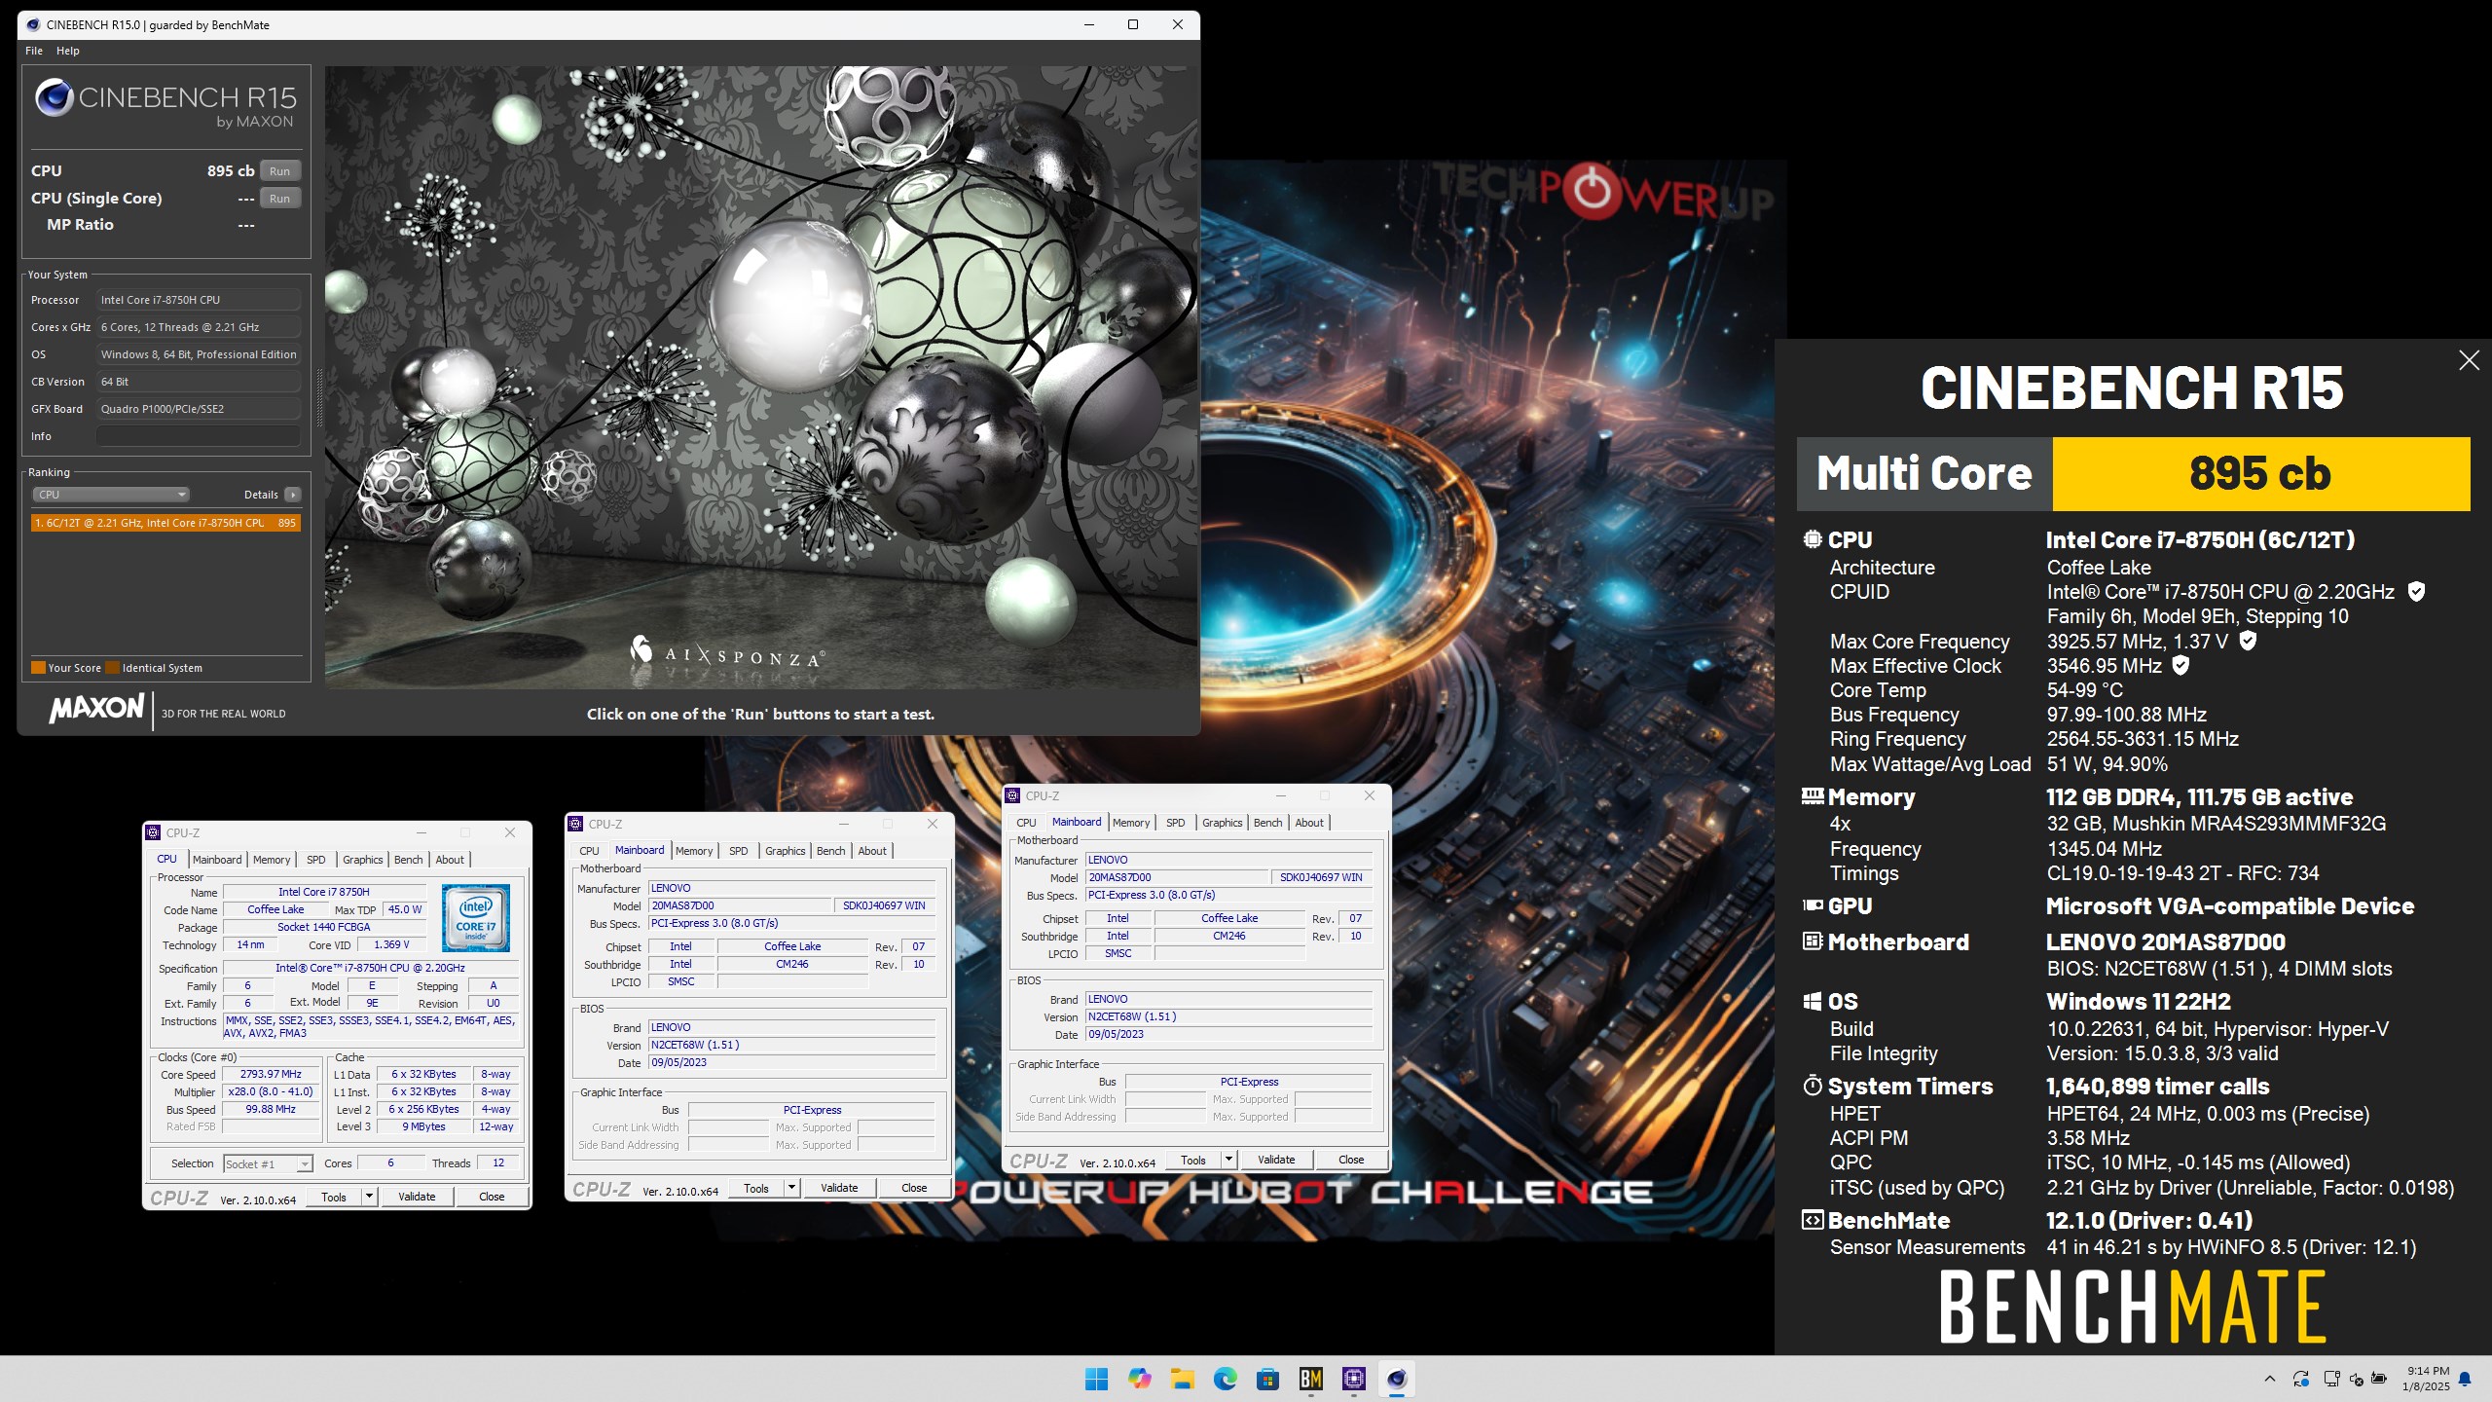This screenshot has width=2492, height=1402.
Task: Click the right CPU-Z window title icon
Action: click(1012, 795)
